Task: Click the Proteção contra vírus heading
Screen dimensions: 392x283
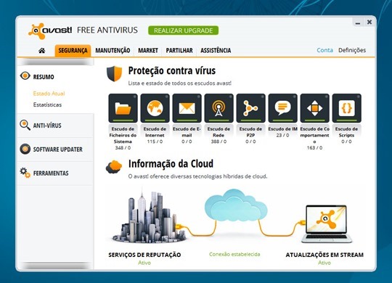Action: point(172,71)
